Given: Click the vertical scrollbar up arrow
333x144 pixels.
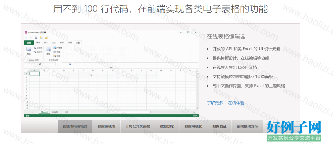Looking at the screenshot, I should pos(197,70).
